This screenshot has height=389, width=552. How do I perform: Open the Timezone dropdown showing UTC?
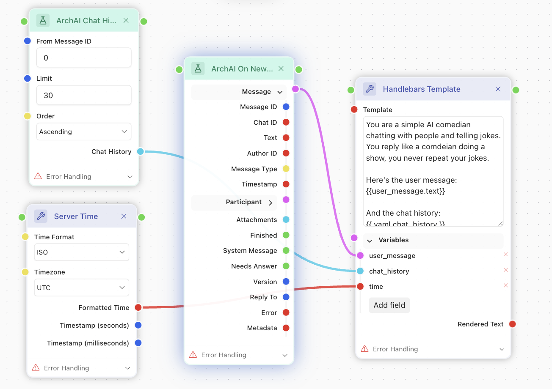81,288
